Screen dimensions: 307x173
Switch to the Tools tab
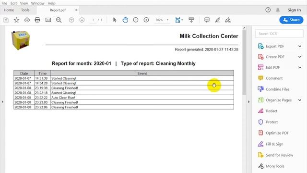(x=25, y=10)
